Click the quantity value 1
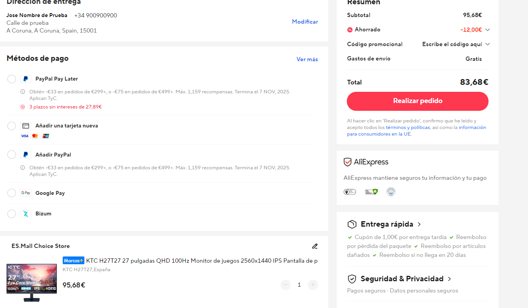The width and height of the screenshot is (528, 308). (x=299, y=285)
